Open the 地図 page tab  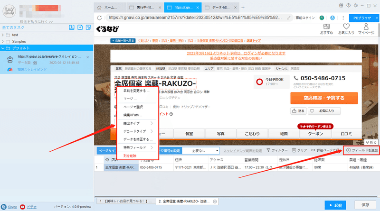pyautogui.click(x=284, y=134)
